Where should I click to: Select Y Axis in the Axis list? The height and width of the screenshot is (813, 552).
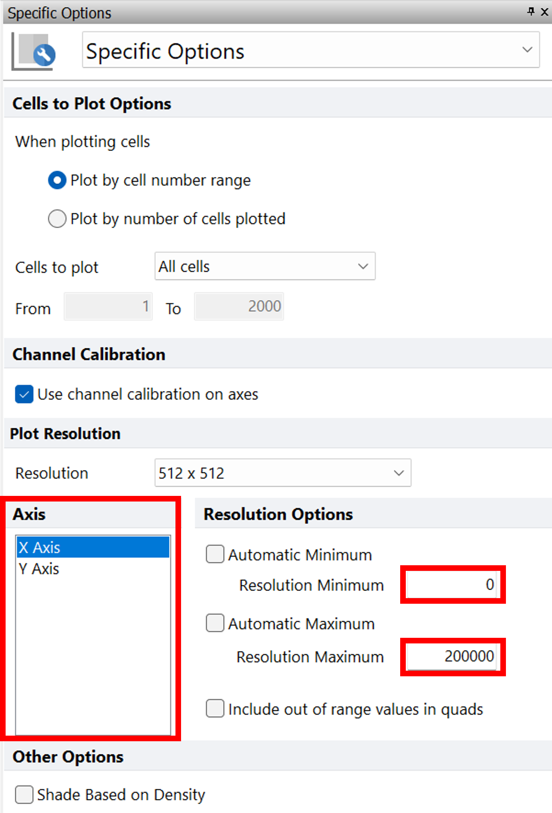click(93, 569)
